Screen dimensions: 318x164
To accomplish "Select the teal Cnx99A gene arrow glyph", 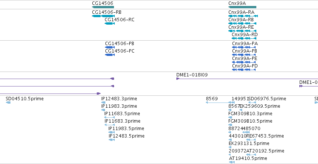I will click(x=242, y=7).
